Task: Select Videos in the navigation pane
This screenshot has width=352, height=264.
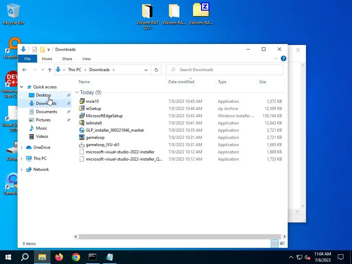Action: [x=42, y=136]
